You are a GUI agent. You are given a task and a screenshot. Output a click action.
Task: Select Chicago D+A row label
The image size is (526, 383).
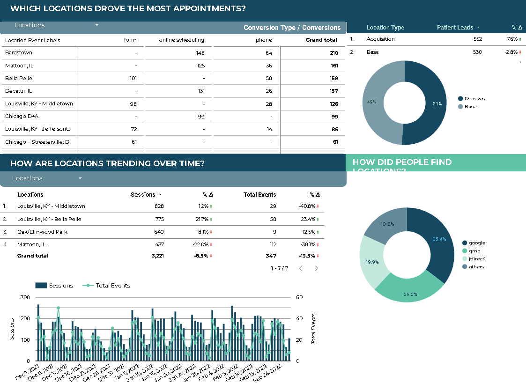(x=22, y=117)
